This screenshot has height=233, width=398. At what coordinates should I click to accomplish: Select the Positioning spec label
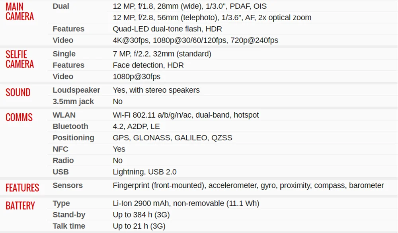coord(73,138)
